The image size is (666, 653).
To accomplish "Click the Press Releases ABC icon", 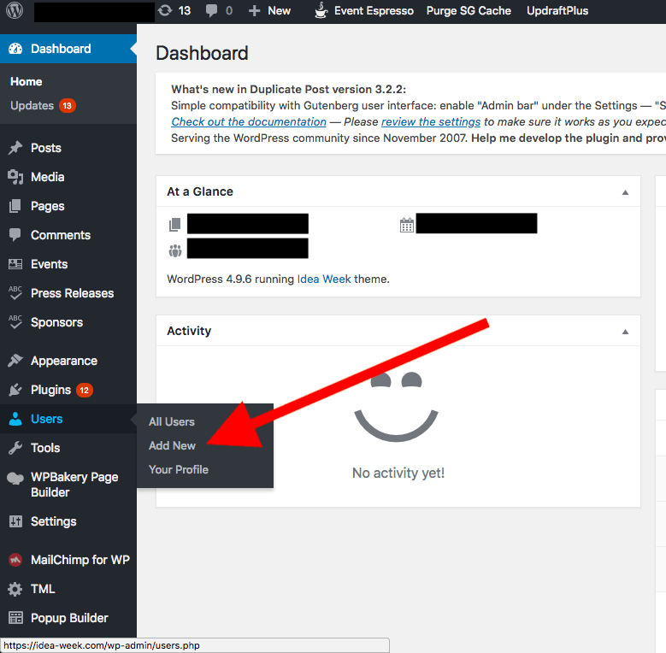I will point(15,293).
